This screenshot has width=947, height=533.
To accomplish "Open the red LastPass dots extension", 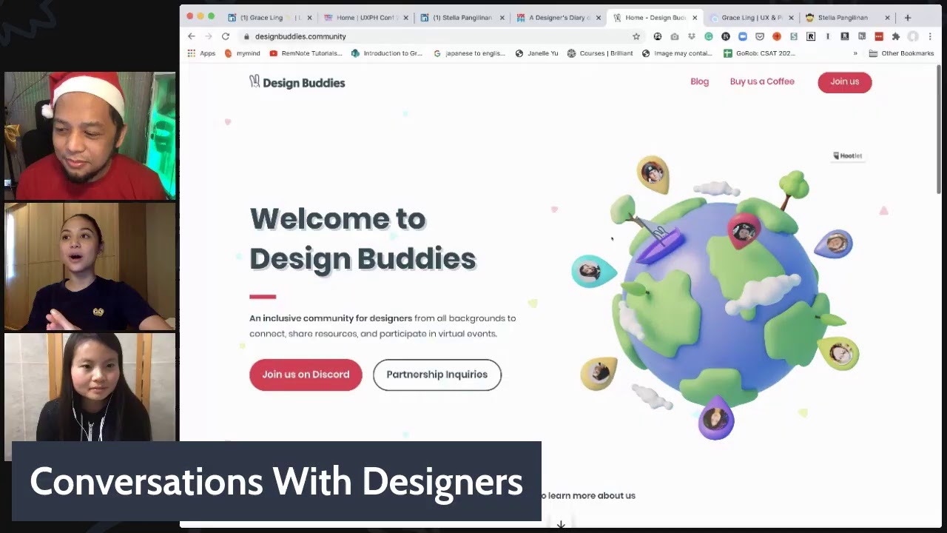I will [879, 36].
